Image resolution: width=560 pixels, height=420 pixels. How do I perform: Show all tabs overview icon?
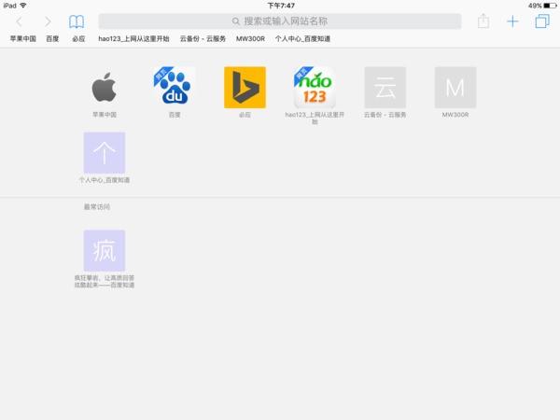coord(542,21)
